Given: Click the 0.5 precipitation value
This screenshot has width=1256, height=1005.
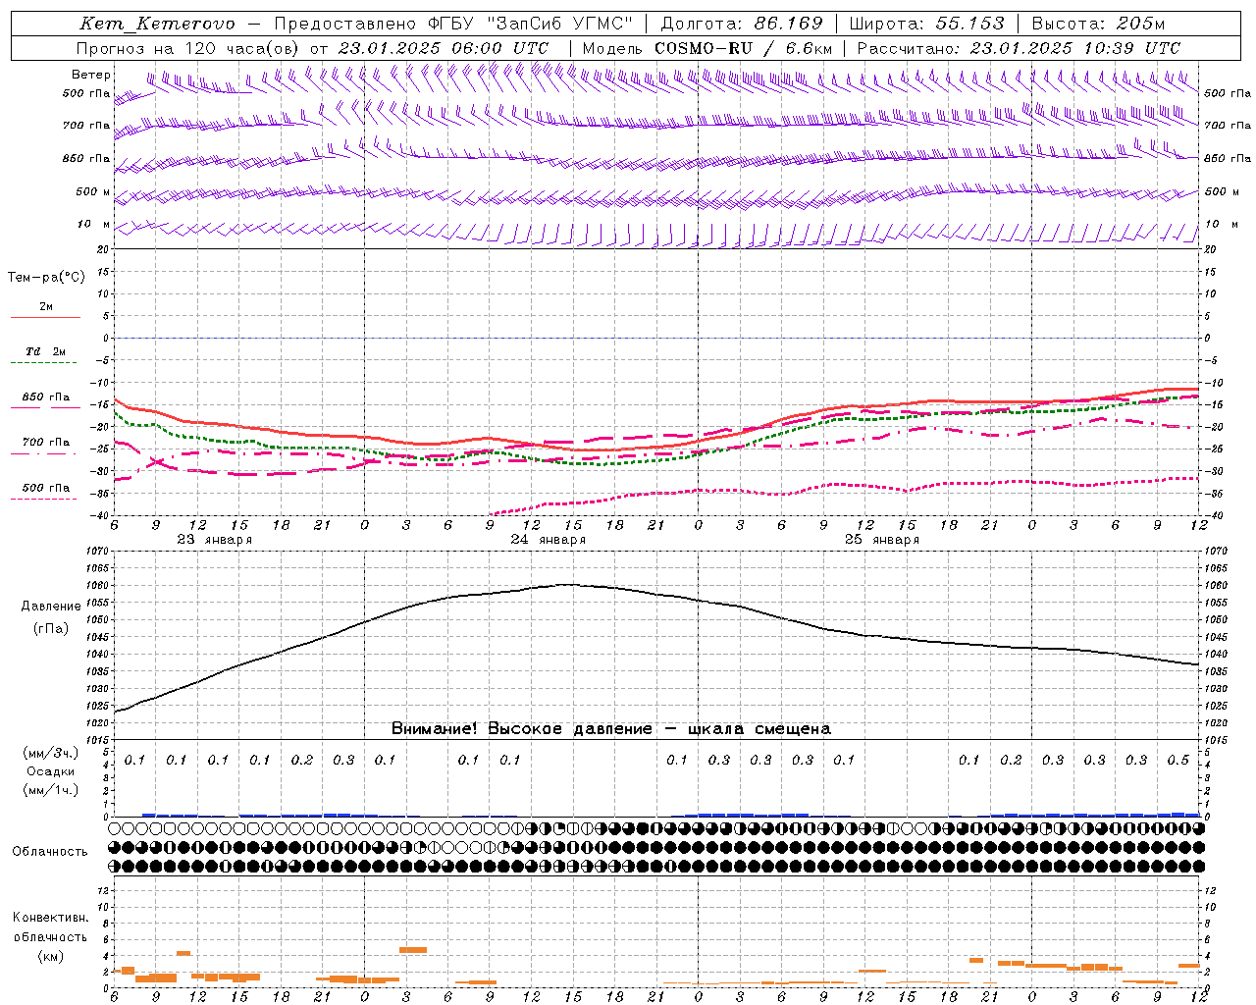Looking at the screenshot, I should pos(1177,761).
